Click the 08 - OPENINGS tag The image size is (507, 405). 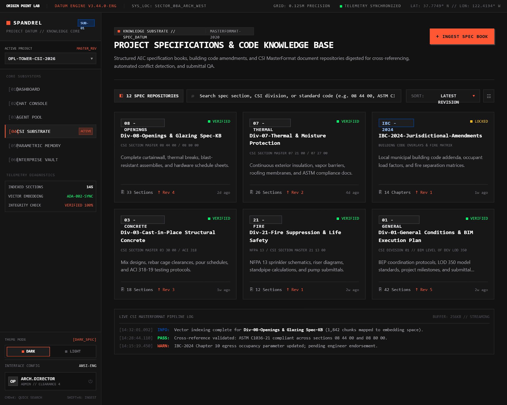[143, 123]
